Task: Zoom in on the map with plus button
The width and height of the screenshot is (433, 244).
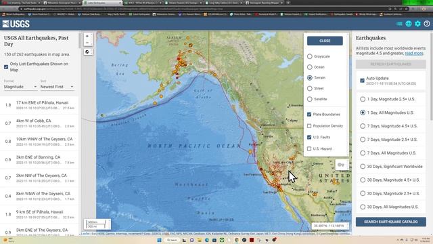Action: [x=87, y=36]
